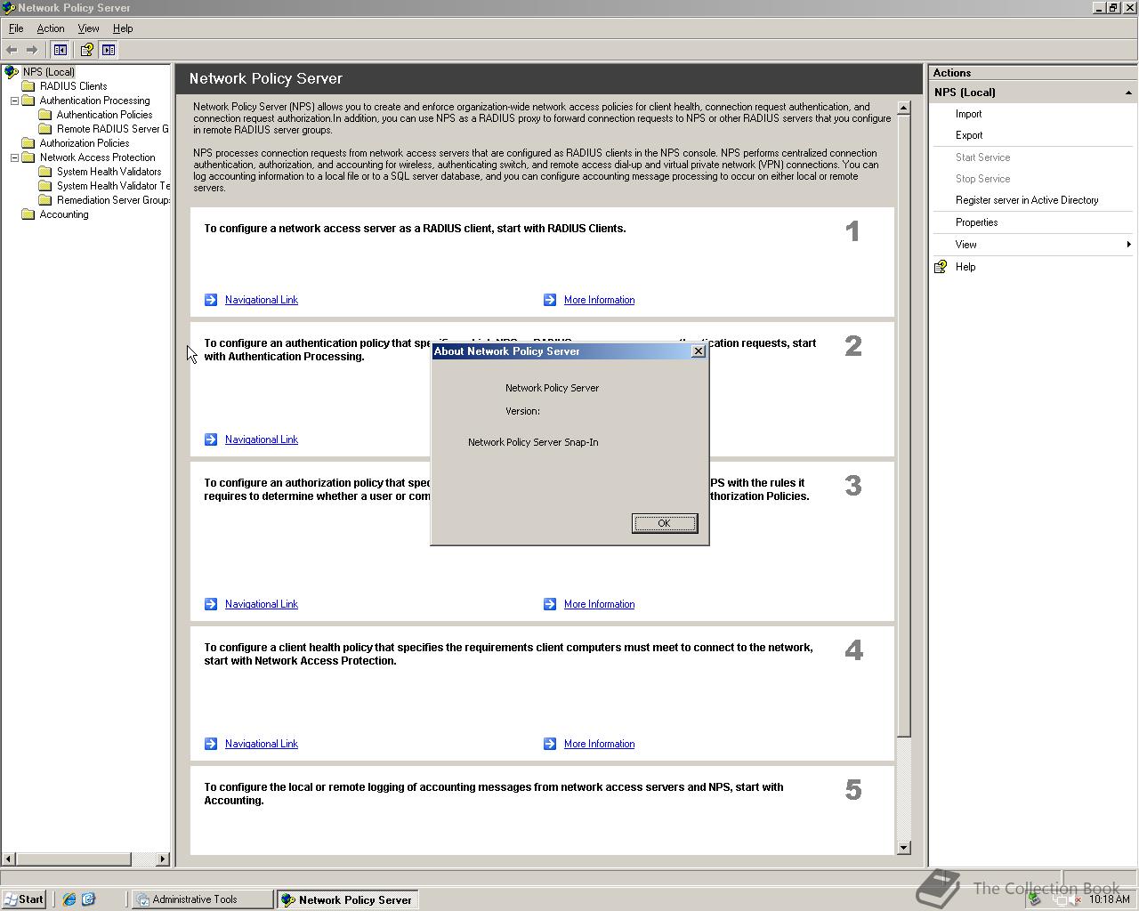The height and width of the screenshot is (911, 1139).
Task: Collapse the NPS (Local) actions header arrow
Action: click(1128, 93)
